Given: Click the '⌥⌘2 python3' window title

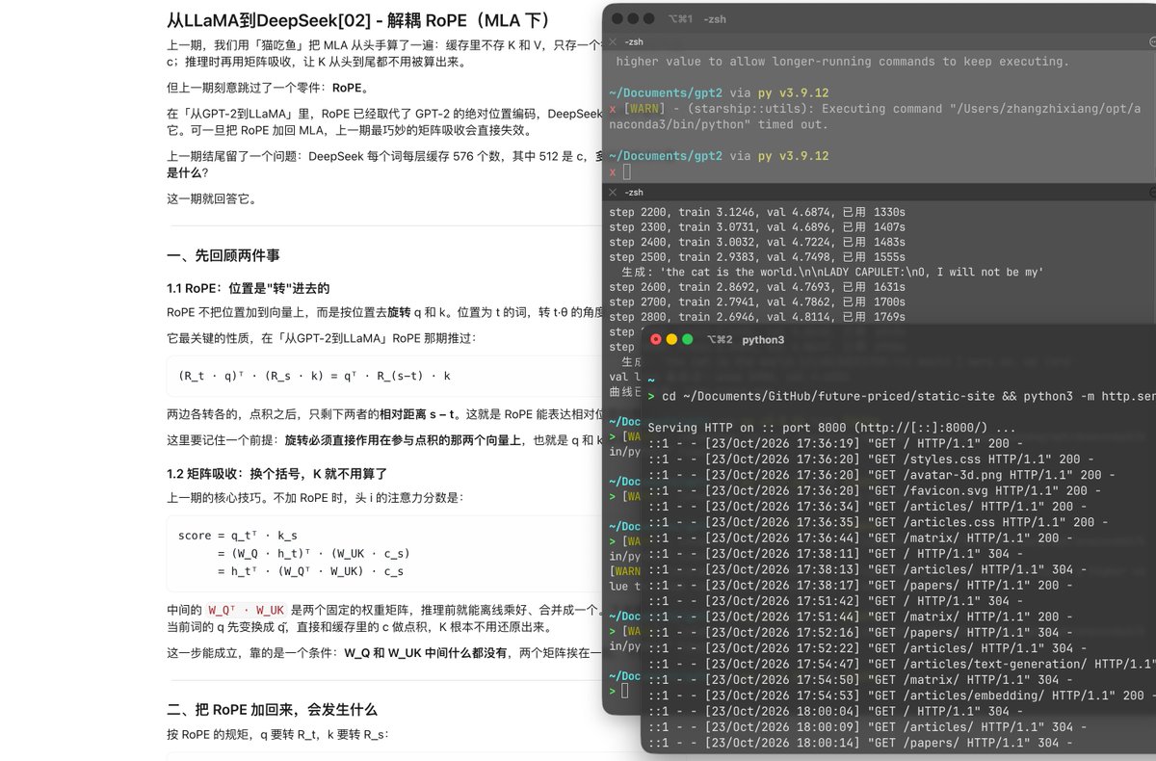Looking at the screenshot, I should click(746, 340).
